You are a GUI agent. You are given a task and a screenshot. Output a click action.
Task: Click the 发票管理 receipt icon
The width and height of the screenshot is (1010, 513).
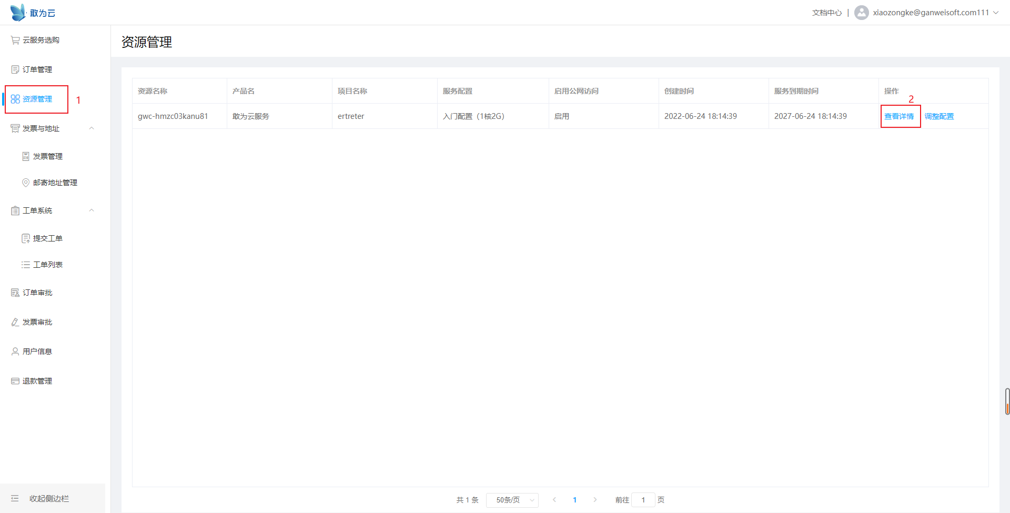click(26, 156)
